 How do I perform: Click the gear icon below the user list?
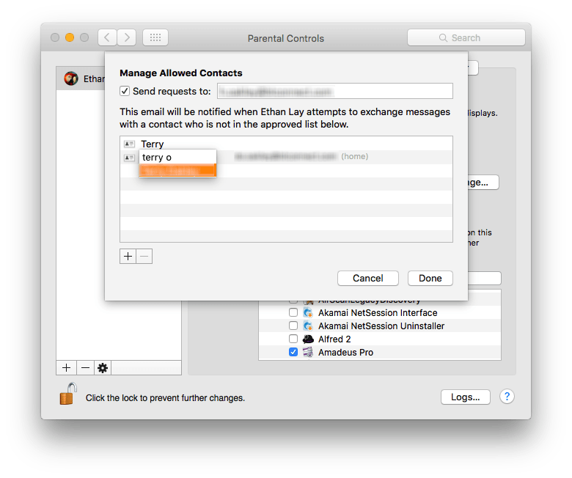tap(103, 367)
